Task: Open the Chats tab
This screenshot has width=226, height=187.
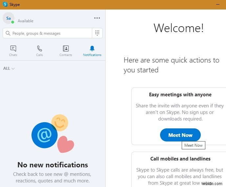Action: 13,51
